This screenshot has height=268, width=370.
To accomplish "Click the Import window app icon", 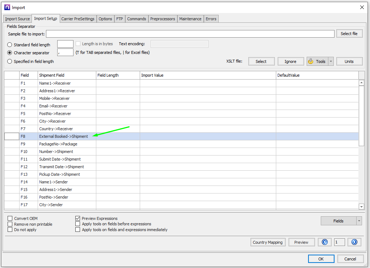I will coord(7,7).
